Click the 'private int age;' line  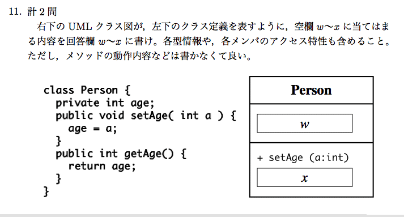tap(105, 103)
